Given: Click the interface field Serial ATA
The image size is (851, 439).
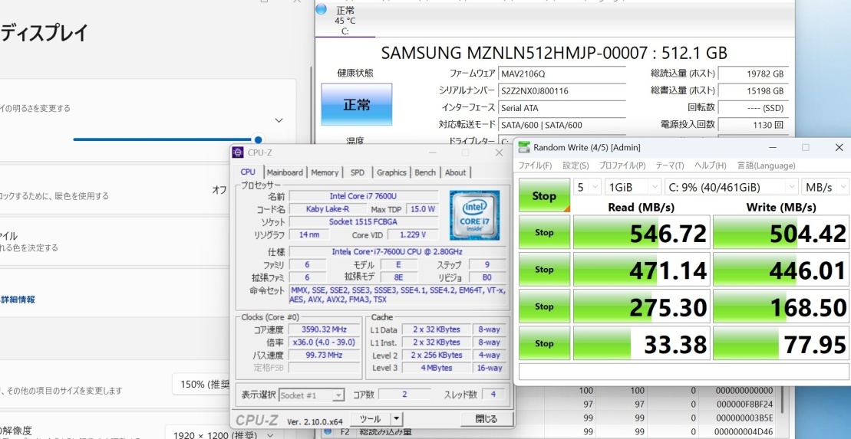Looking at the screenshot, I should (562, 108).
